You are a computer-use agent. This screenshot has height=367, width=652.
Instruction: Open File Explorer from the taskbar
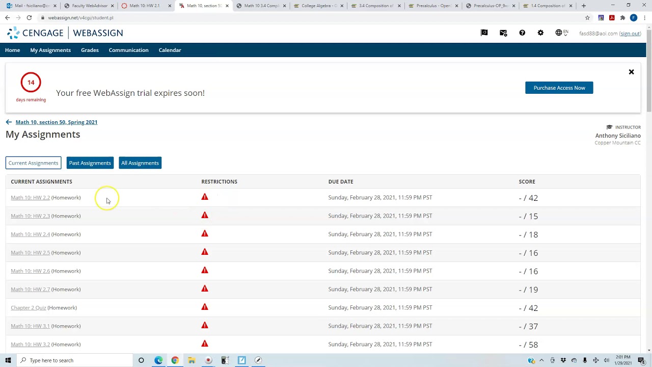tap(192, 360)
